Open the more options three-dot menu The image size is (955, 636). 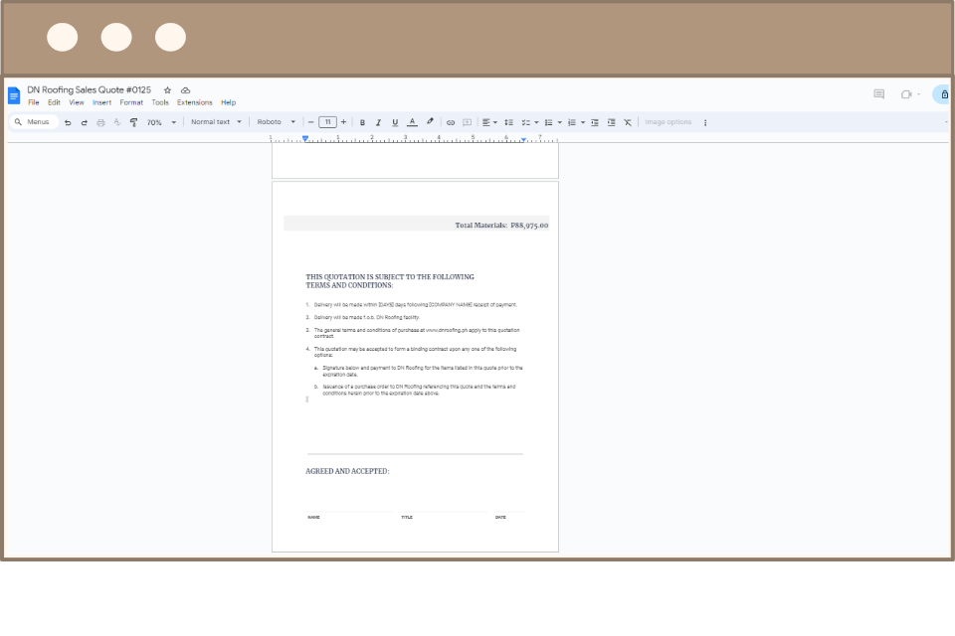[x=705, y=122]
